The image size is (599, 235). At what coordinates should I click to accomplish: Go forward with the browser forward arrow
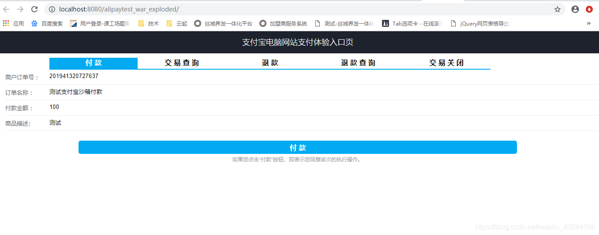pyautogui.click(x=20, y=9)
